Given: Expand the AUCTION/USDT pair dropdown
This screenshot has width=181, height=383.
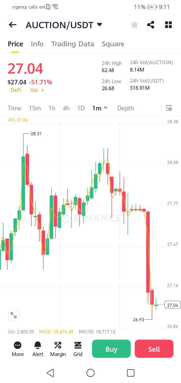Looking at the screenshot, I should coord(100,25).
